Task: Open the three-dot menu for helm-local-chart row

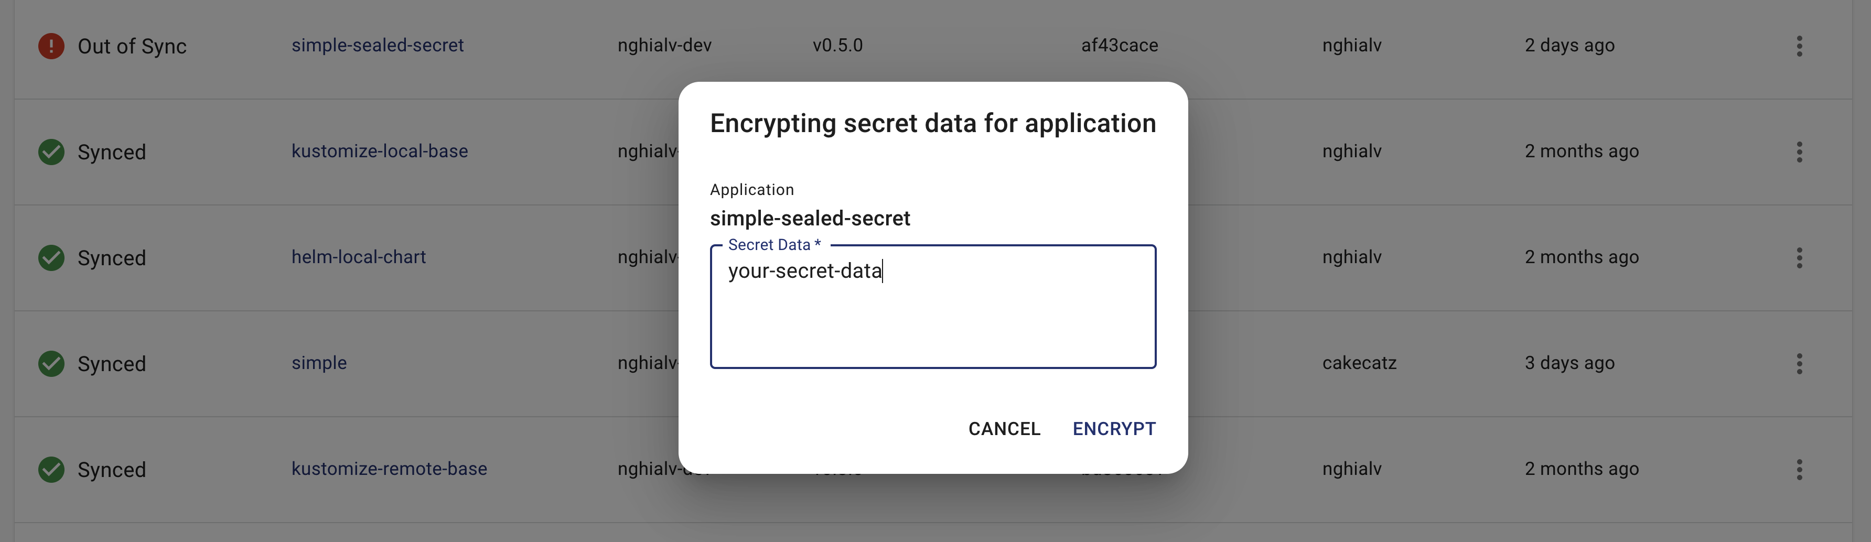Action: click(x=1799, y=258)
